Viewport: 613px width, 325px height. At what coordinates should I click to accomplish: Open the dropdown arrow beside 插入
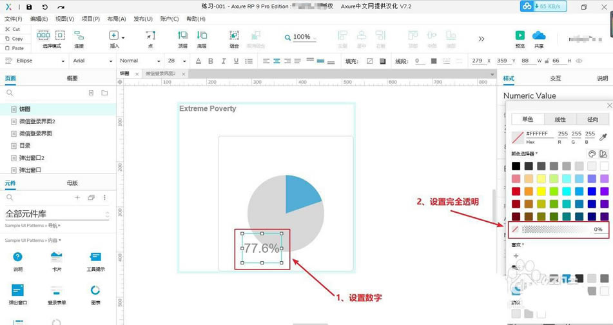(123, 37)
